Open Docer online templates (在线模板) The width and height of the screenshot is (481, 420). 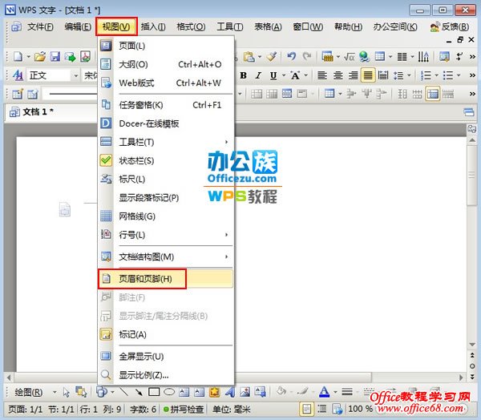click(166, 123)
